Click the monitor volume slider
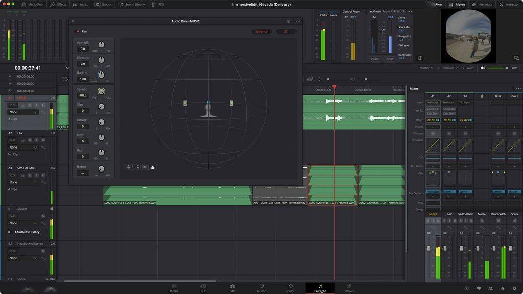 pyautogui.click(x=497, y=68)
